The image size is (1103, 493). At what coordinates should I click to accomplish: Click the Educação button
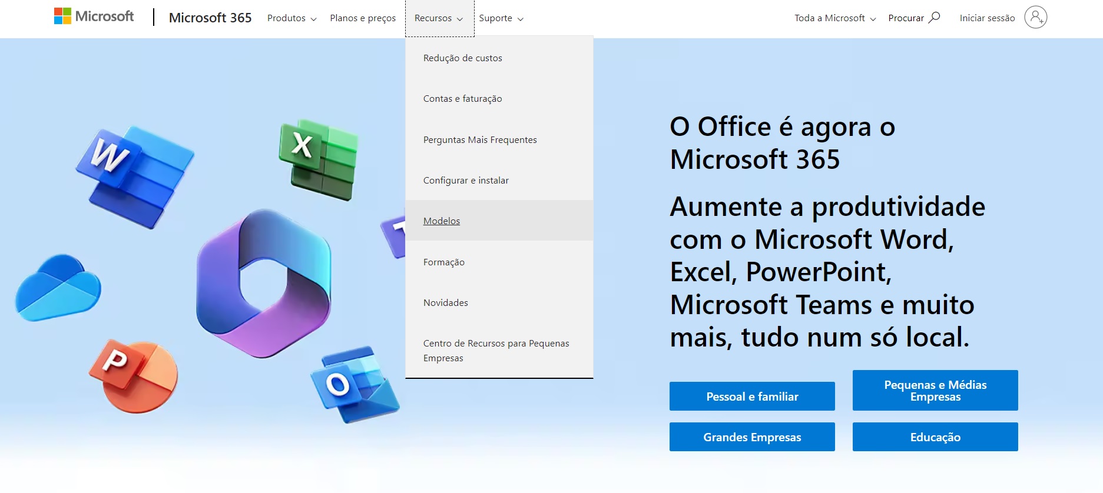click(x=935, y=437)
